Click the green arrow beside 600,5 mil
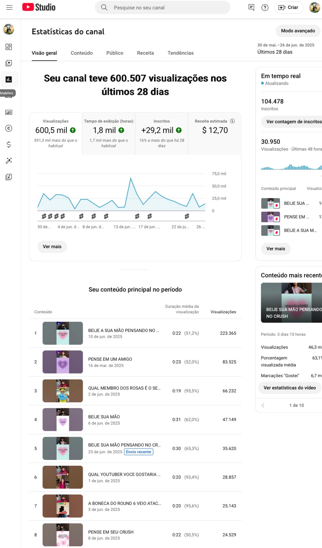 (x=73, y=130)
